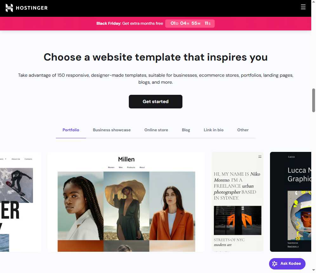This screenshot has height=273, width=316.
Task: Click the Black Friday countdown timer
Action: (x=190, y=23)
